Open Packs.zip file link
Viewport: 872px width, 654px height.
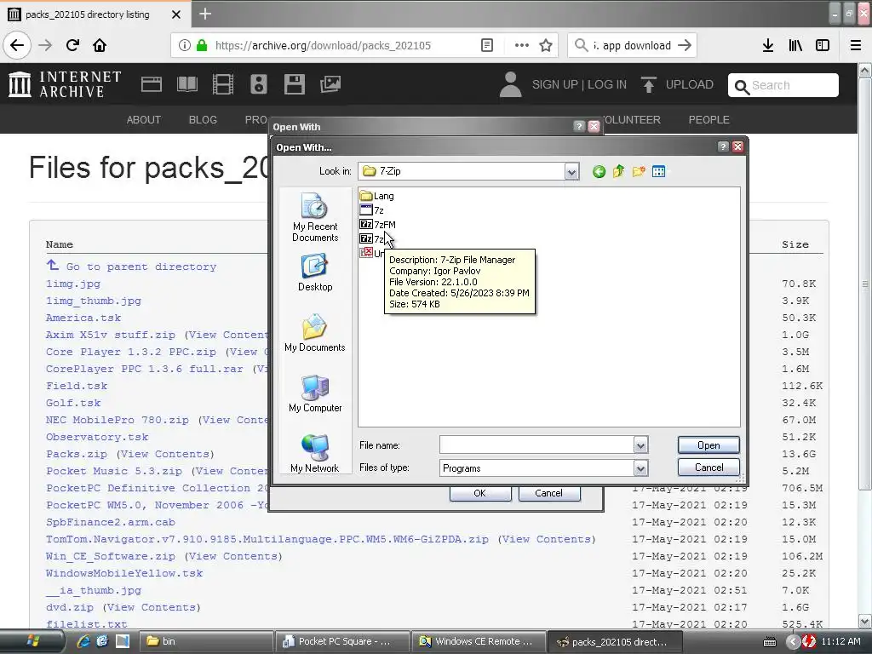coord(76,454)
